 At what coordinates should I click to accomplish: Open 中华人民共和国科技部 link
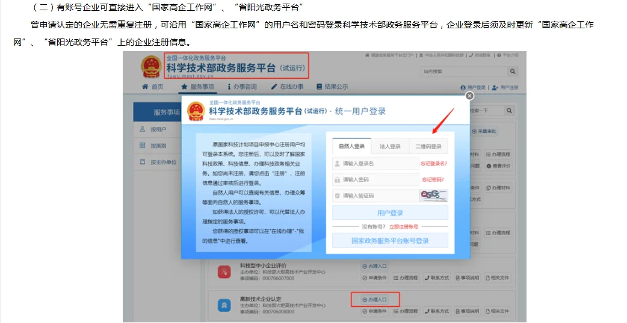[x=442, y=55]
